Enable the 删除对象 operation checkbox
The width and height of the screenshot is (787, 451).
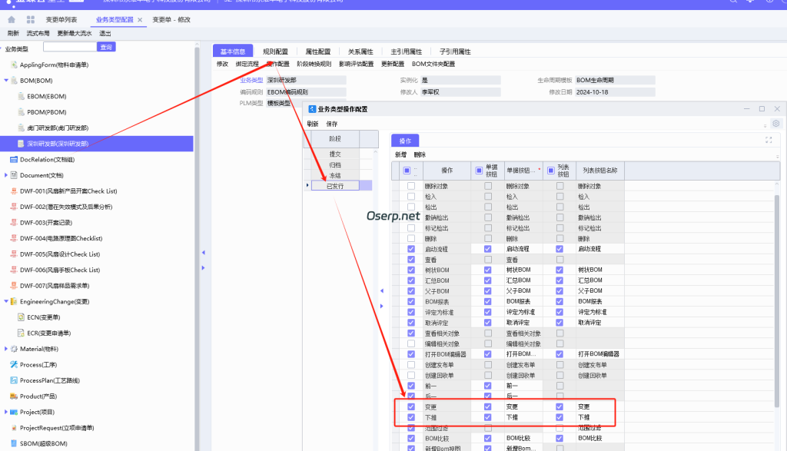[x=411, y=185]
